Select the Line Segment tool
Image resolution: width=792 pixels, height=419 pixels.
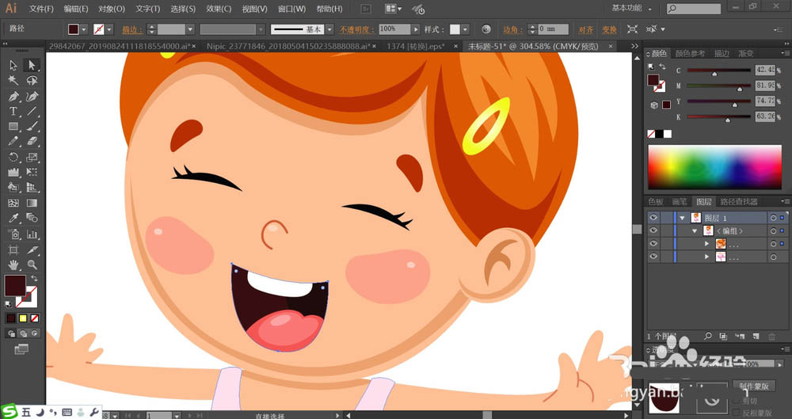pos(32,112)
